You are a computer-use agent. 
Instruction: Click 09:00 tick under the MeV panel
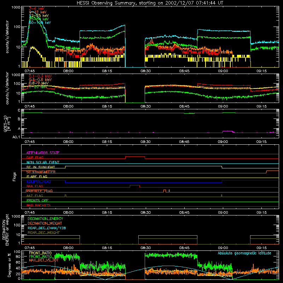tap(223, 106)
